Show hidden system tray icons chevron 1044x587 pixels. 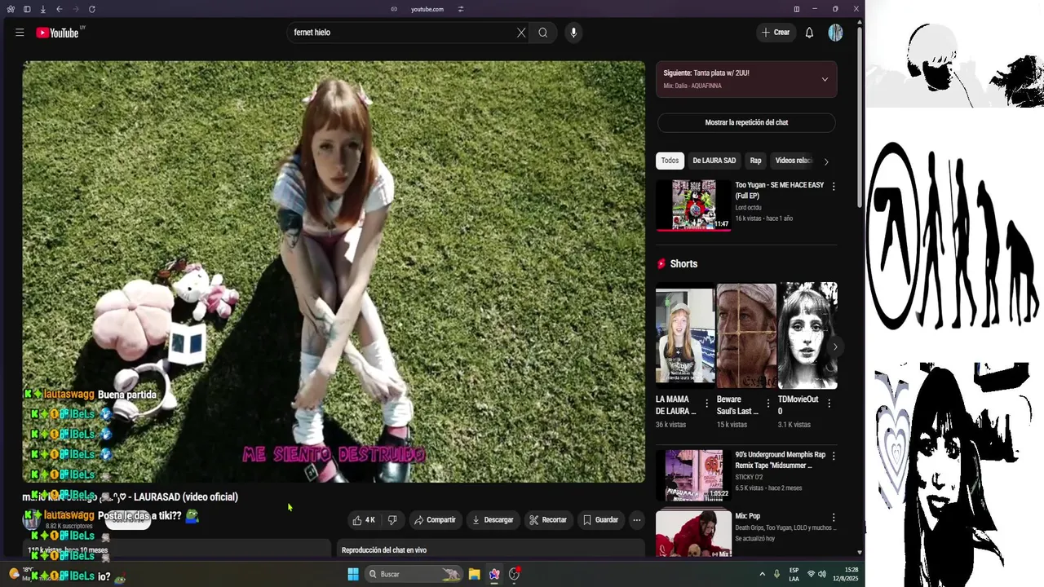pyautogui.click(x=763, y=574)
